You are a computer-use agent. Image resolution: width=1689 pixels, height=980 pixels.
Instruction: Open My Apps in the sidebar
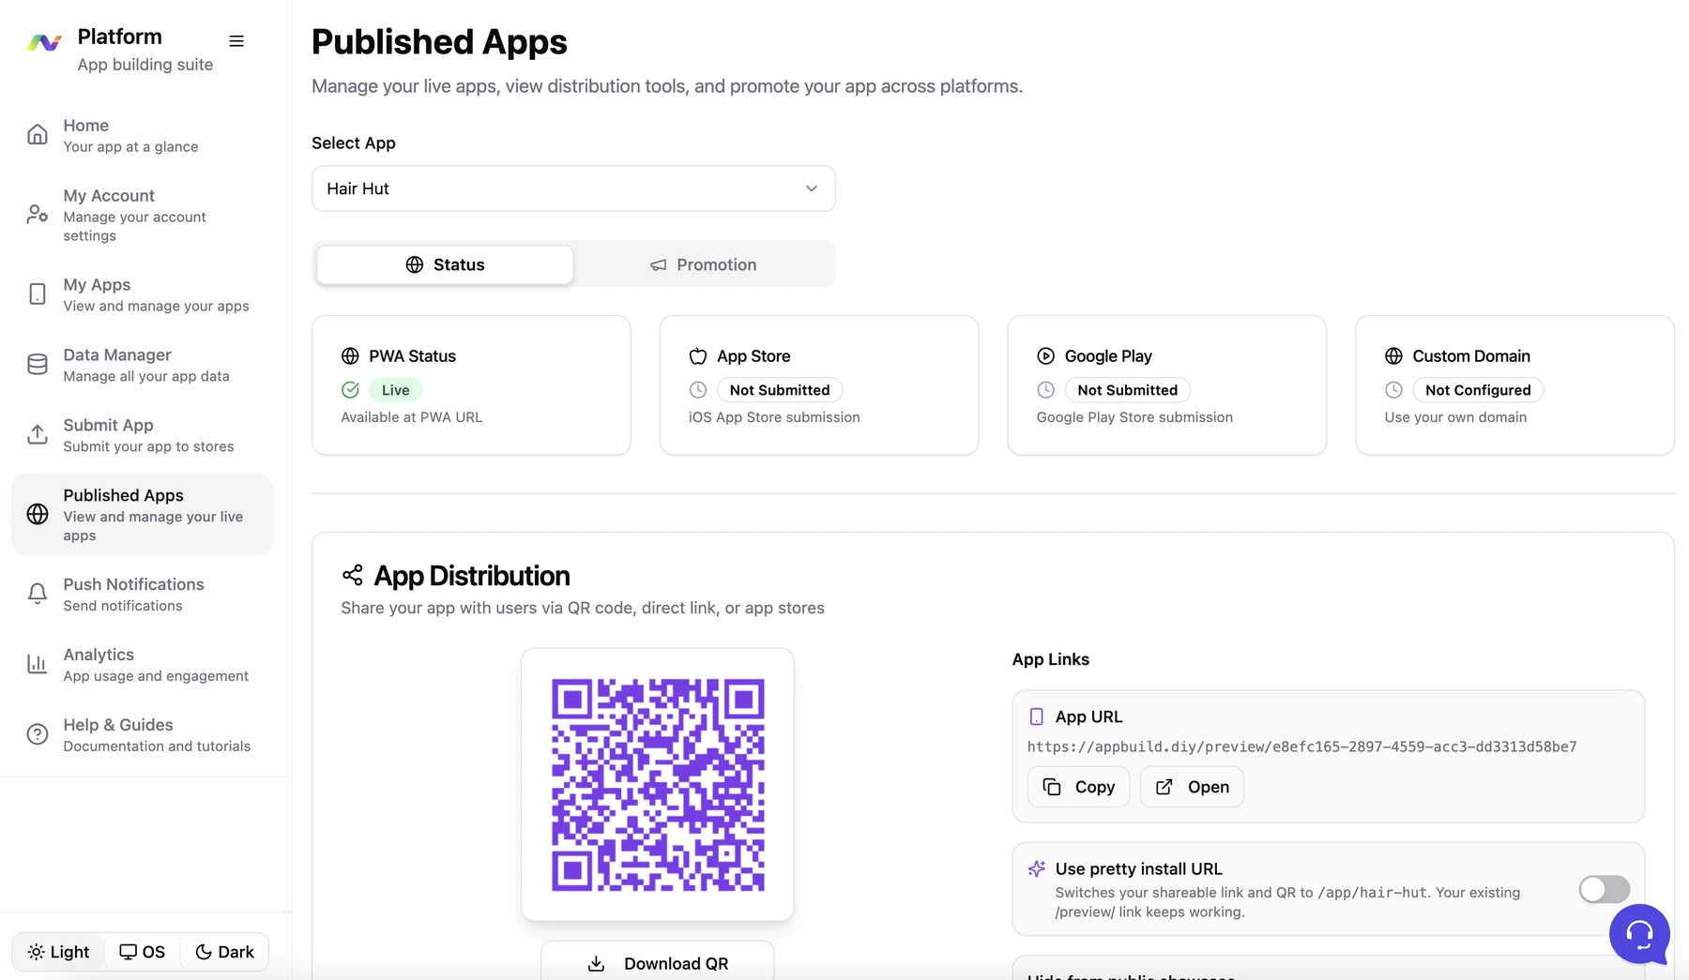[143, 294]
